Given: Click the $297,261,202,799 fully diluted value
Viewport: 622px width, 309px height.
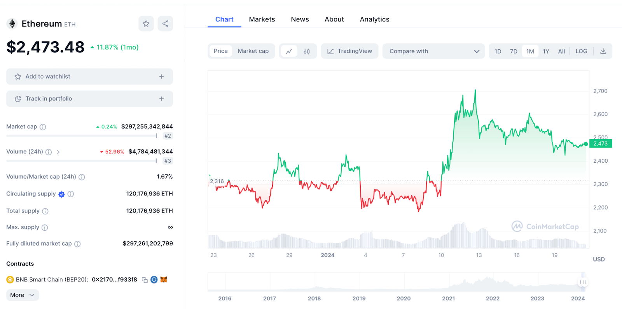Looking at the screenshot, I should point(148,243).
